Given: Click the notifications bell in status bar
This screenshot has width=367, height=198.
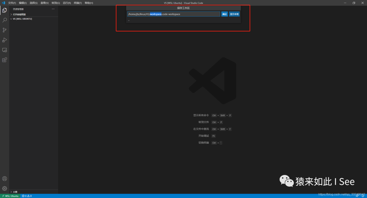Looking at the screenshot, I should point(363,196).
